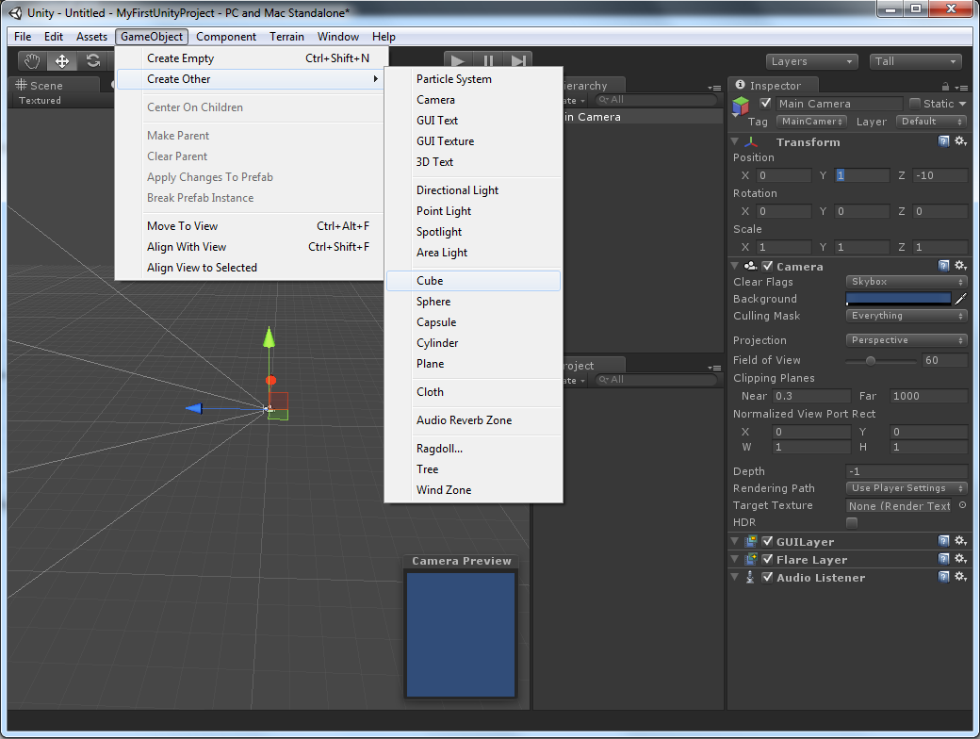The width and height of the screenshot is (980, 739).
Task: Toggle the GUILayer enabled checkbox
Action: pyautogui.click(x=767, y=541)
